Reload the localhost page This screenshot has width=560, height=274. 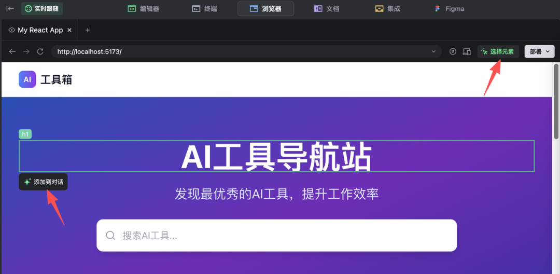coord(40,51)
